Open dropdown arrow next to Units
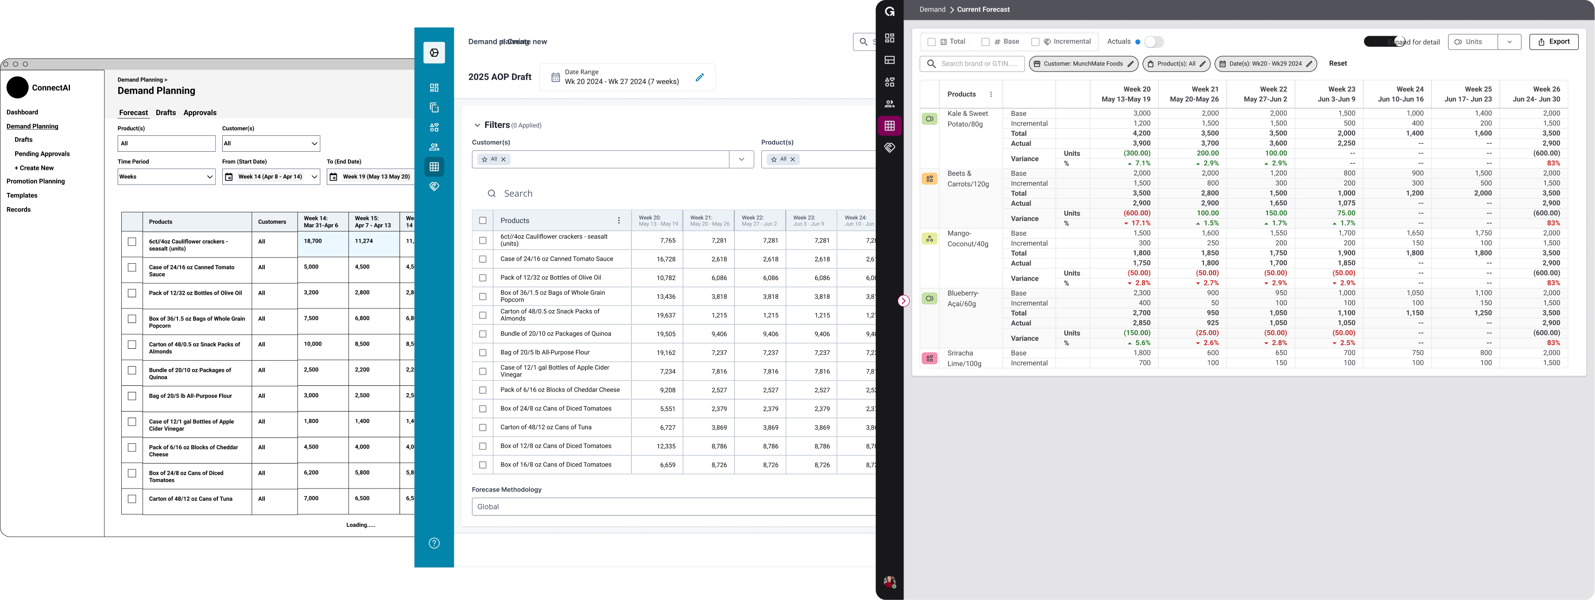 1509,42
